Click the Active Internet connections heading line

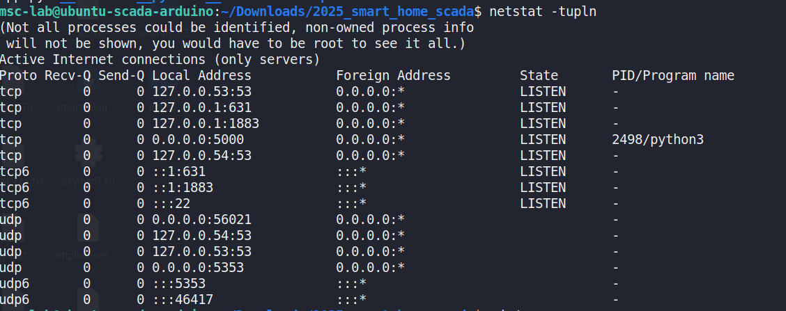160,60
